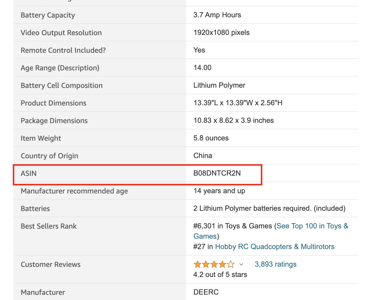This screenshot has height=300, width=377.
Task: Select the ASIN value B08DNTCR2N
Action: click(x=217, y=173)
